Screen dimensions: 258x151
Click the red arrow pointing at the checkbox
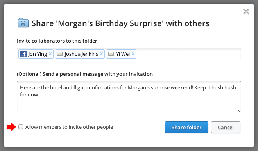11,127
